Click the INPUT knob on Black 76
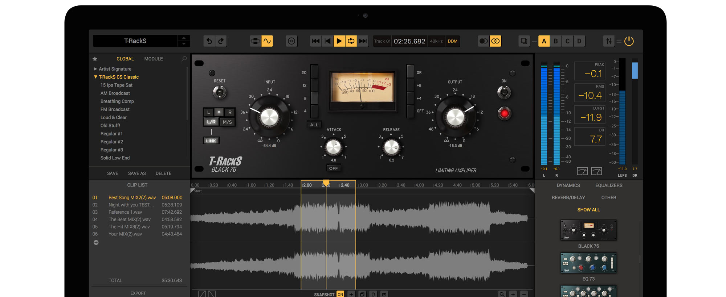726x297 pixels. tap(269, 117)
